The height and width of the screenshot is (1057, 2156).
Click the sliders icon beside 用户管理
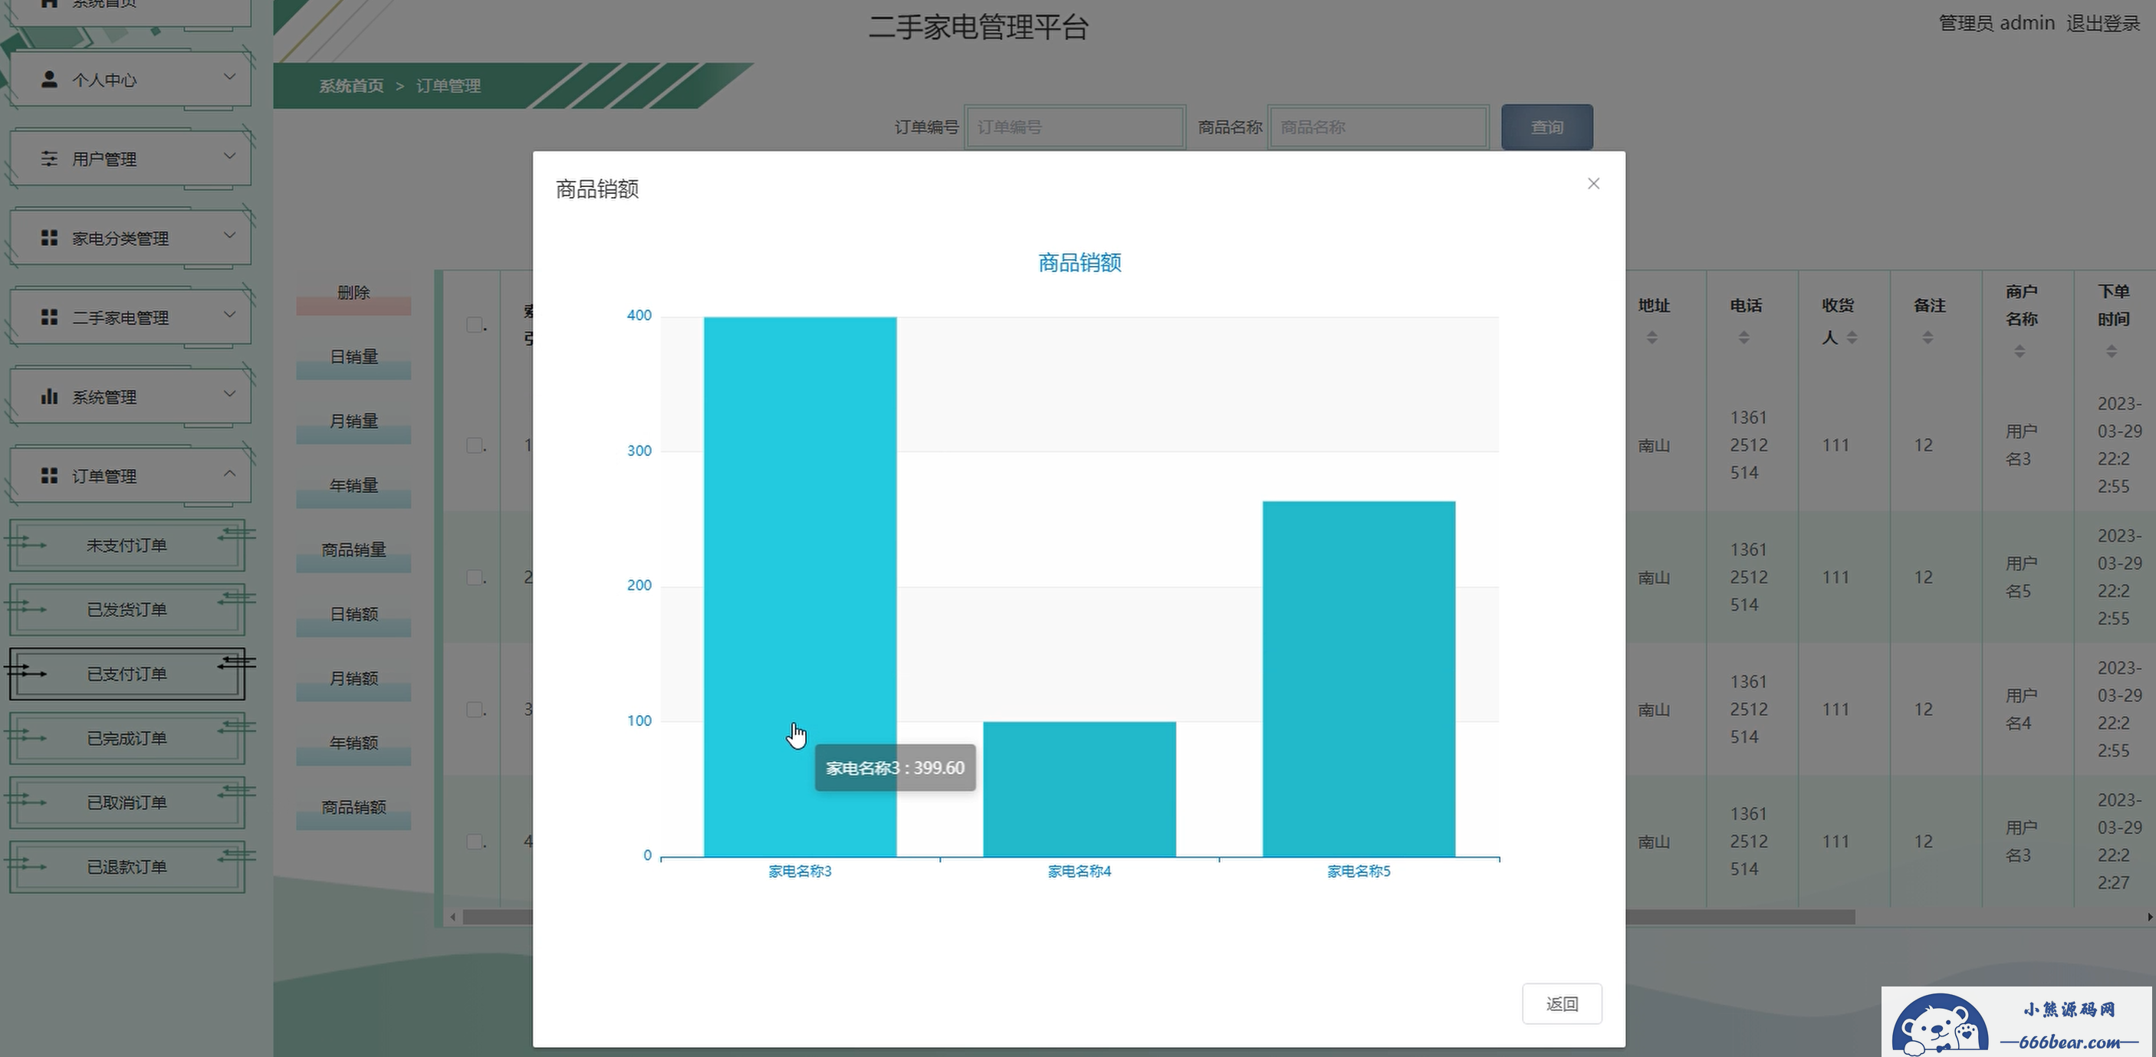coord(49,158)
